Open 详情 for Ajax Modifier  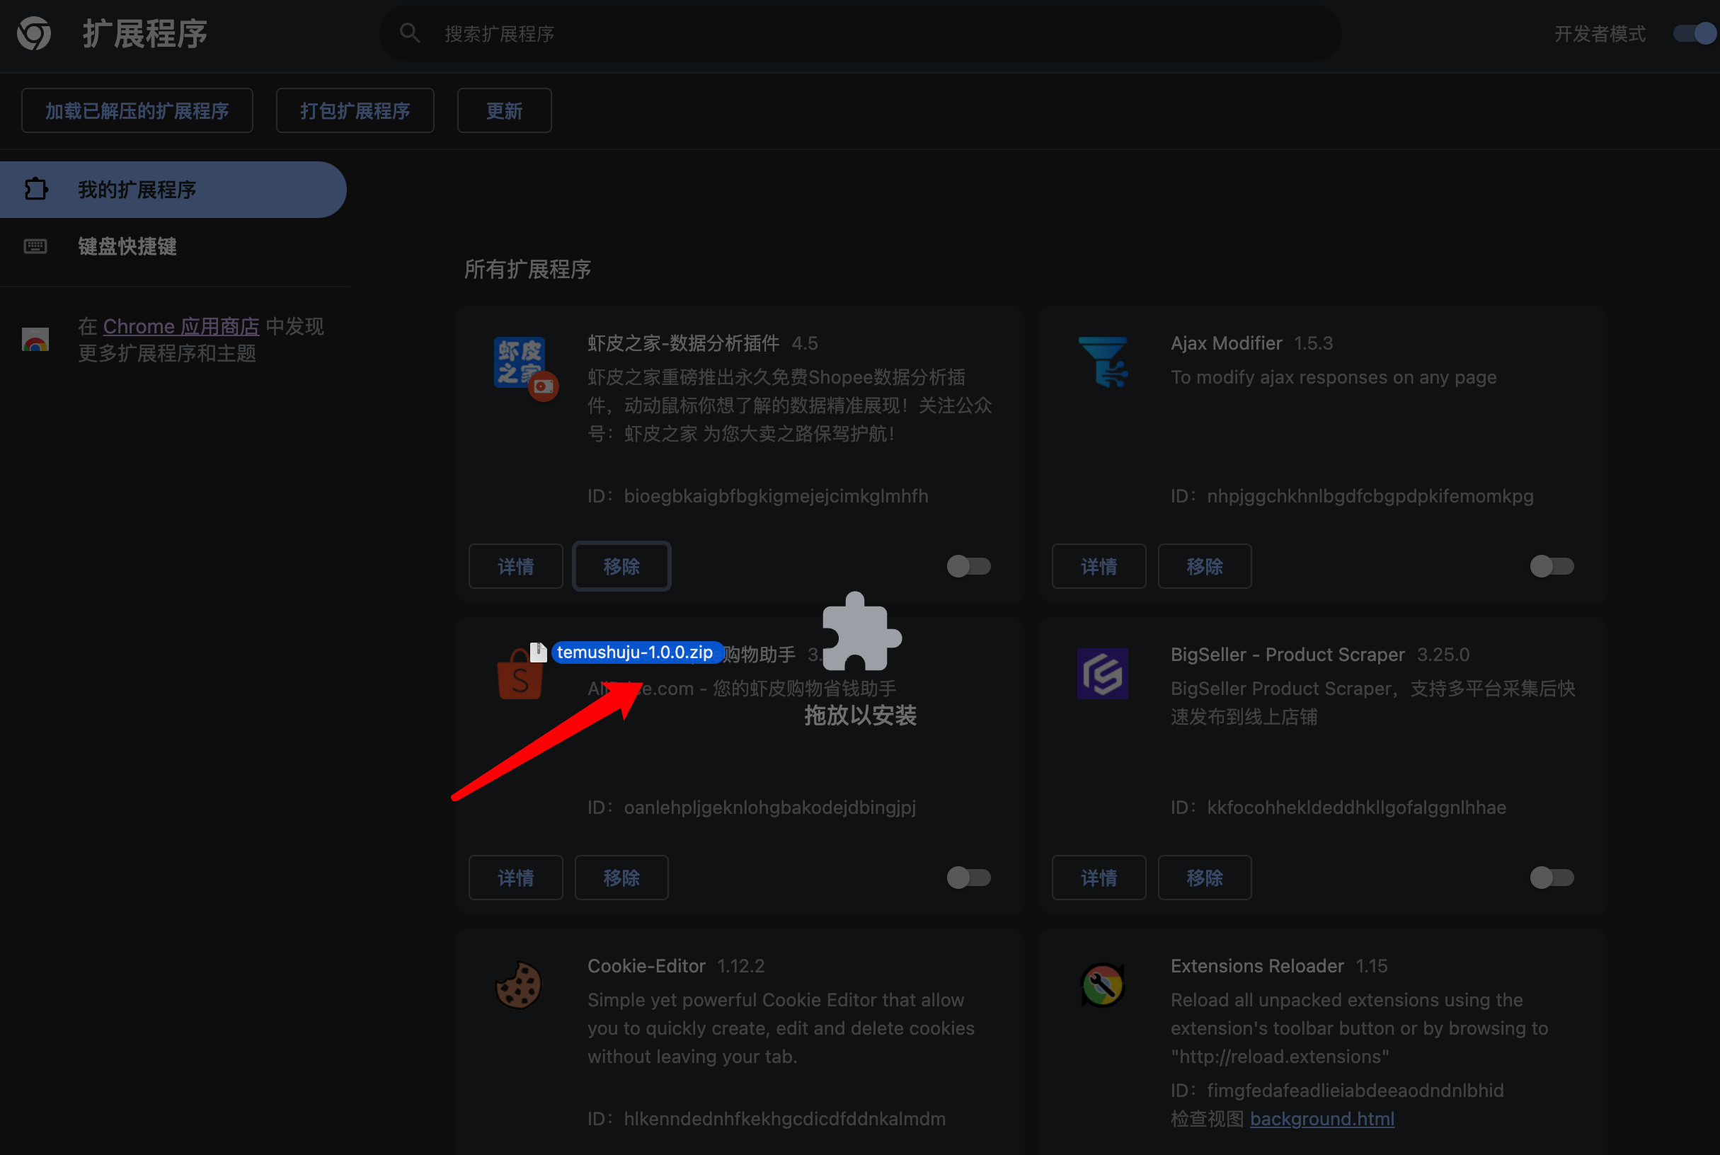[1099, 565]
